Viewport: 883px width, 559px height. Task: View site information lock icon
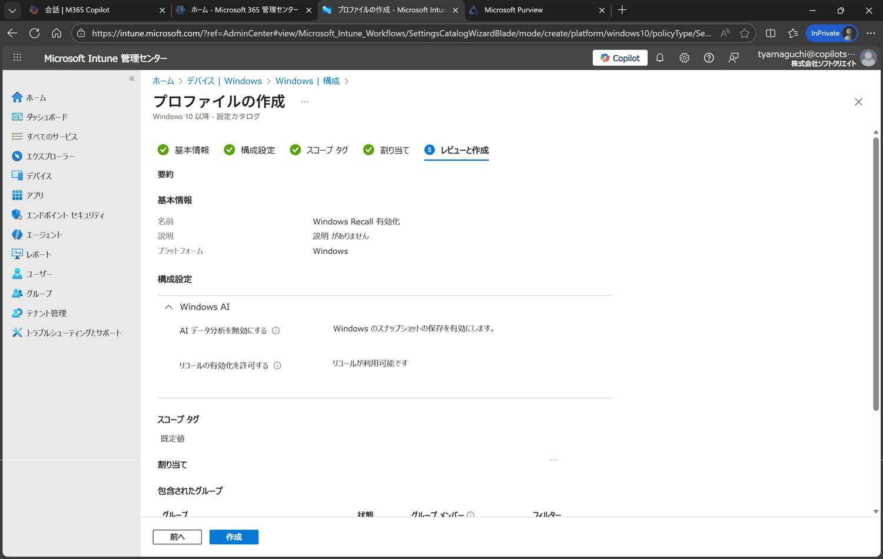coord(81,34)
